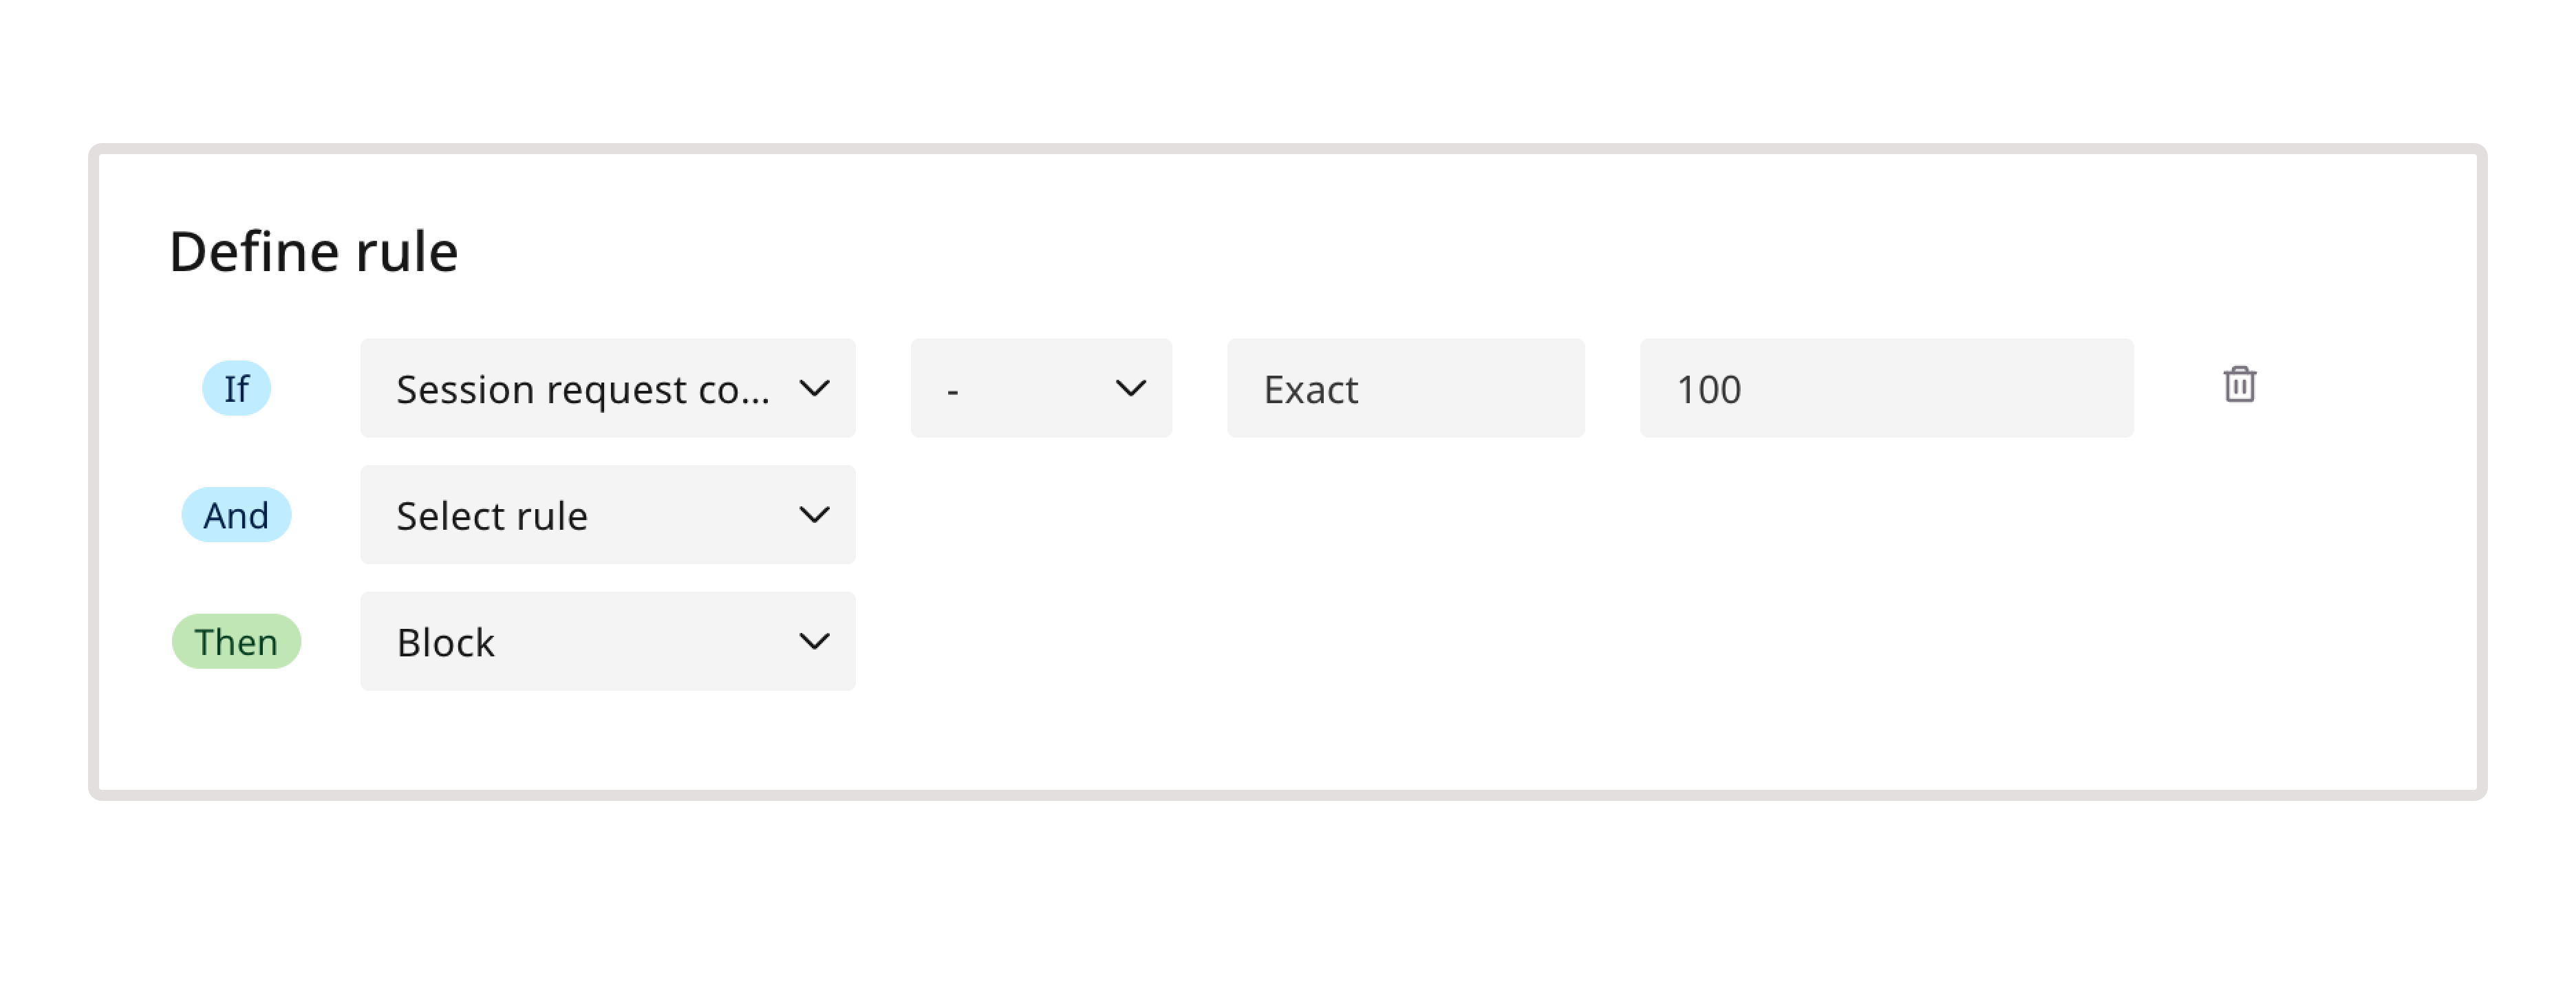The image size is (2576, 988).
Task: Click the chevron on the Block selector
Action: 815,641
